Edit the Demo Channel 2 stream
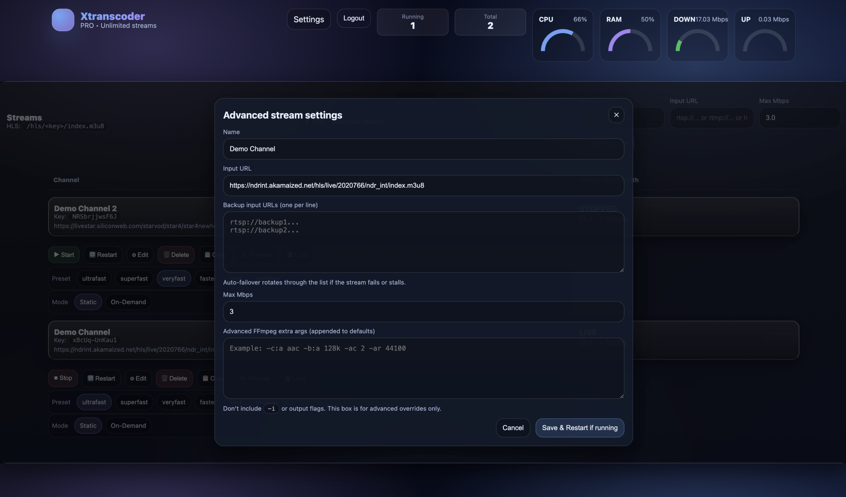Image resolution: width=846 pixels, height=497 pixels. [140, 255]
